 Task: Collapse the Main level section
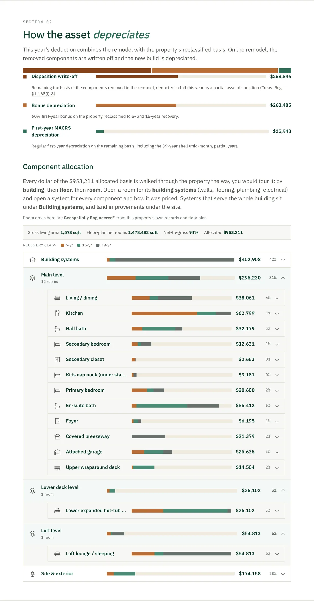pyautogui.click(x=283, y=278)
